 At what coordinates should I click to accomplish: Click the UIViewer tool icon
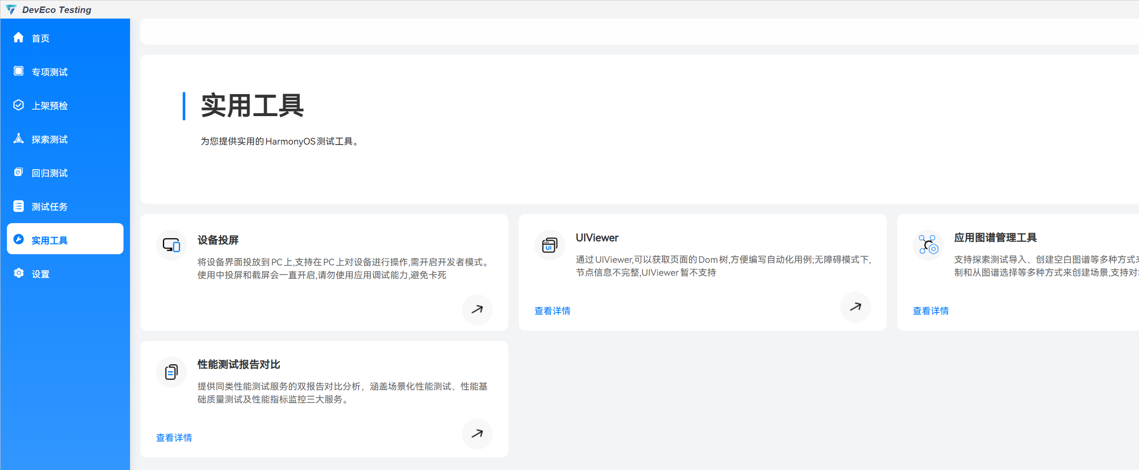click(549, 245)
